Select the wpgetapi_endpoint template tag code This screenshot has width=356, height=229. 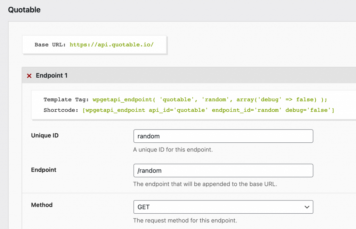210,100
